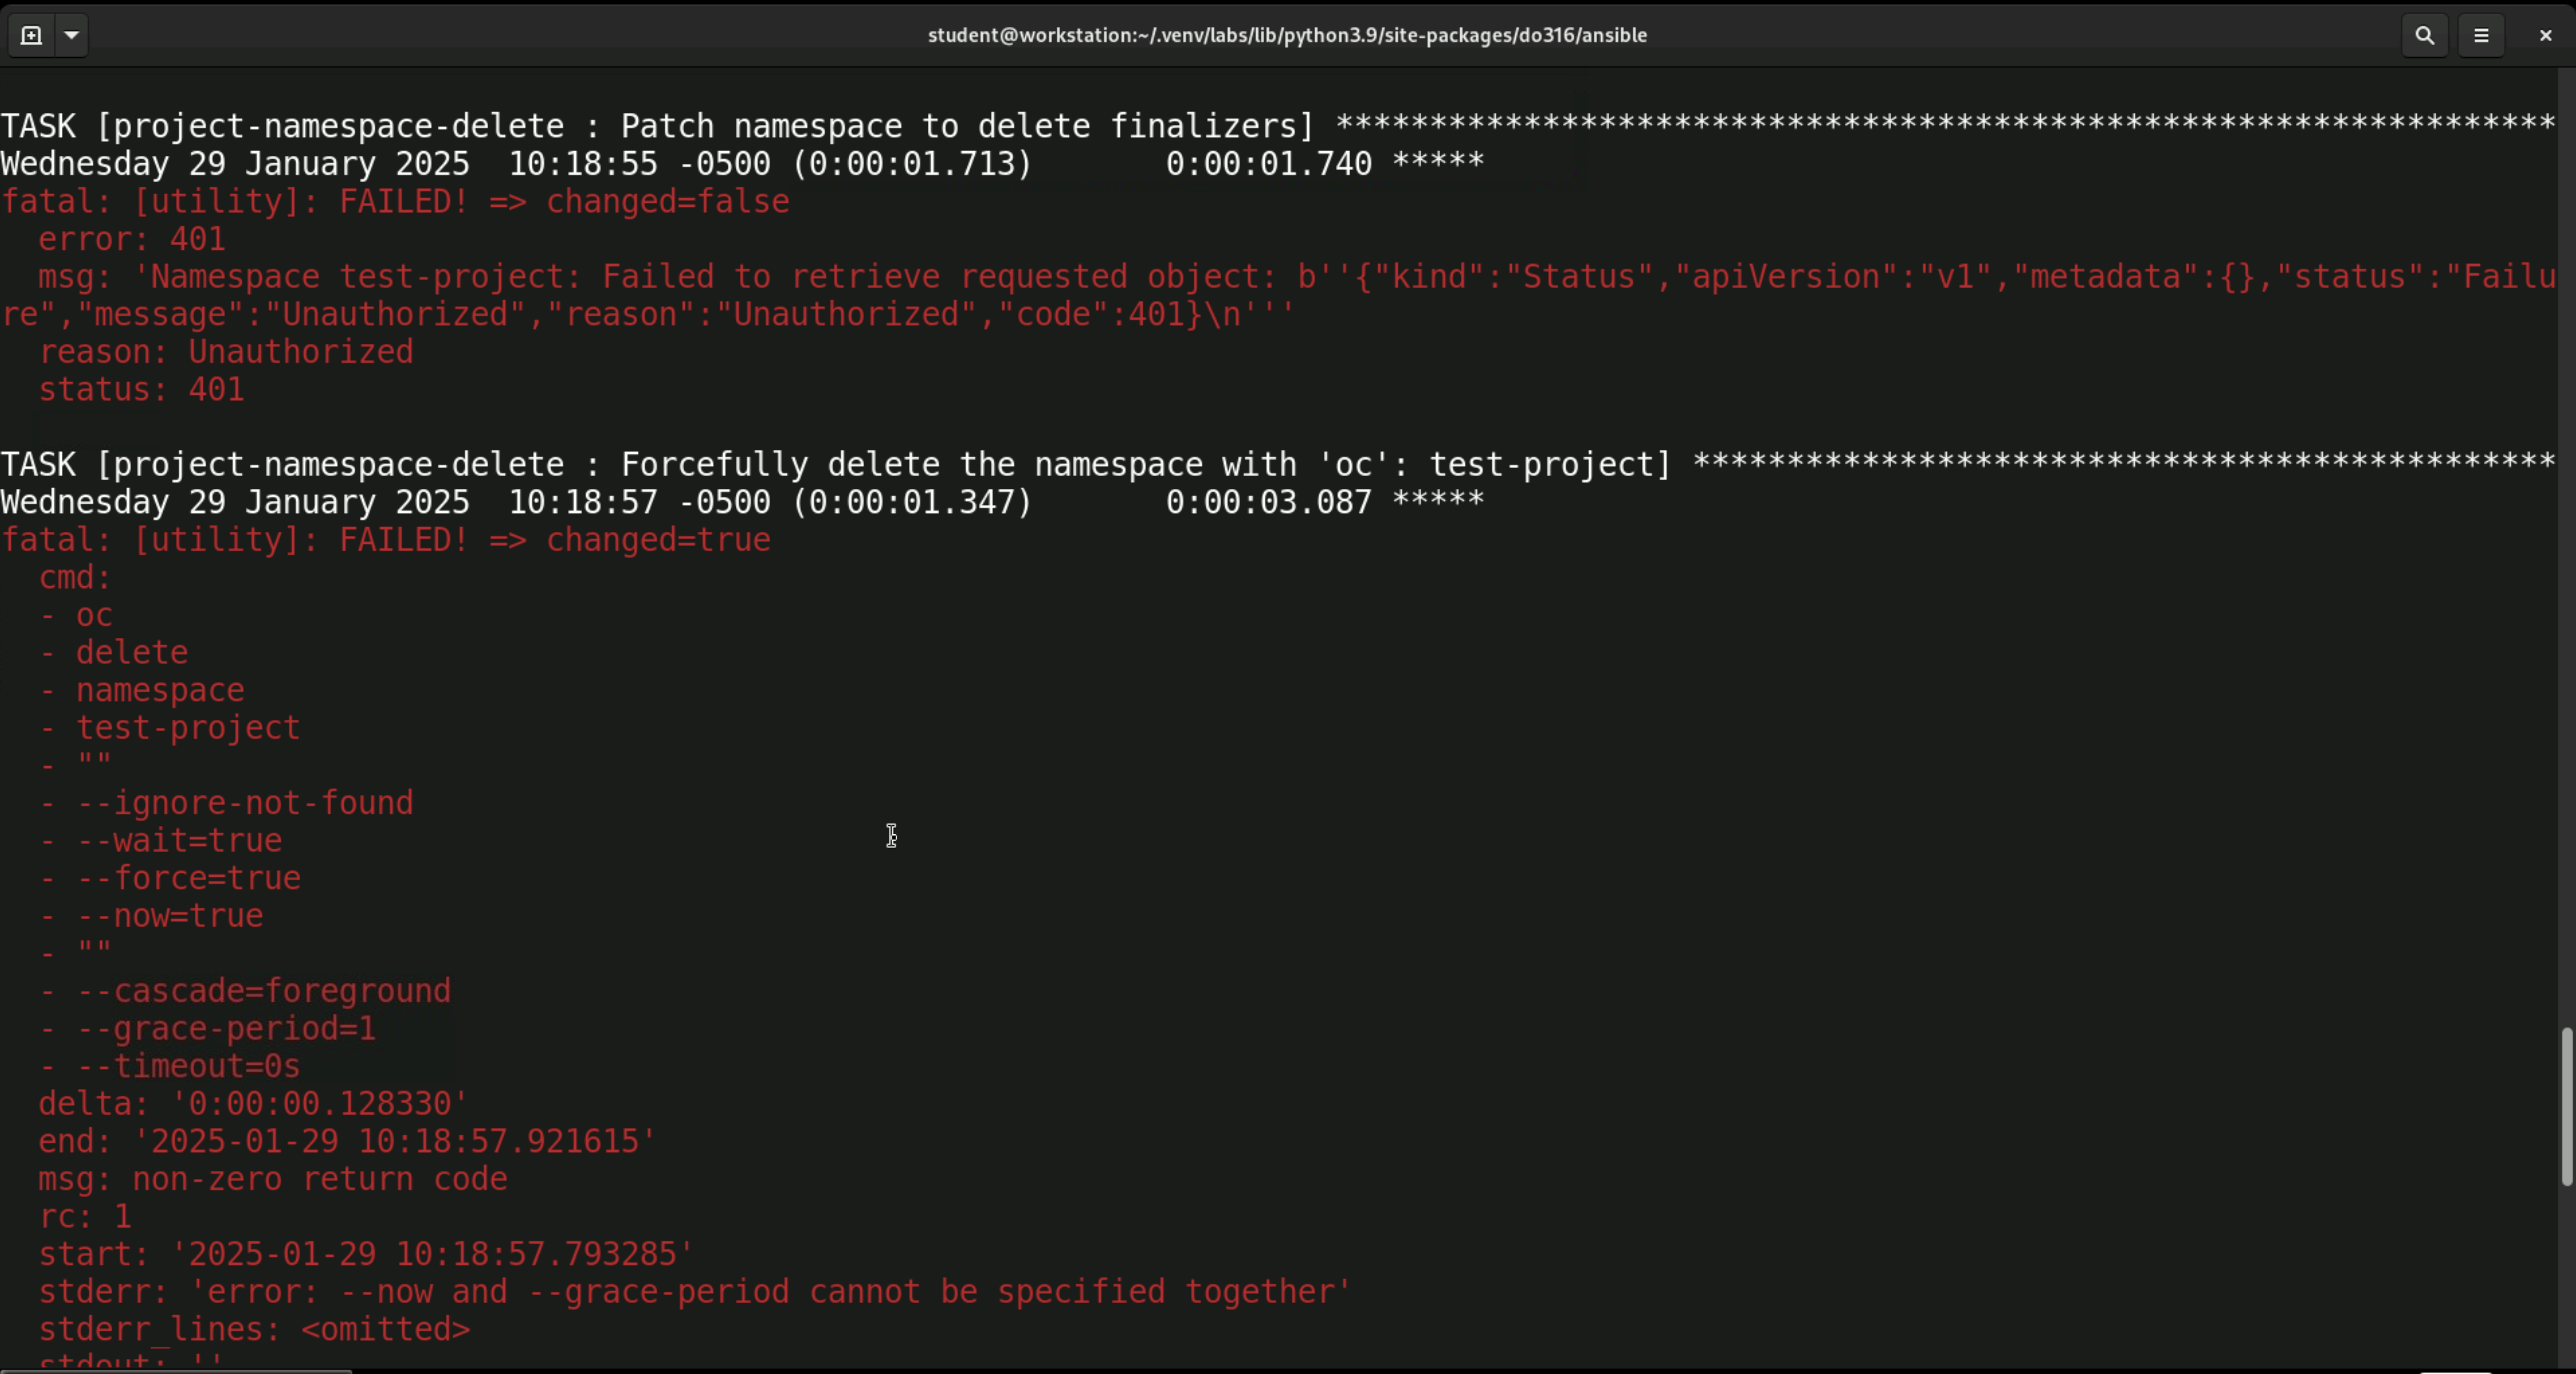Expand the new tab dropdown arrow

tap(71, 35)
